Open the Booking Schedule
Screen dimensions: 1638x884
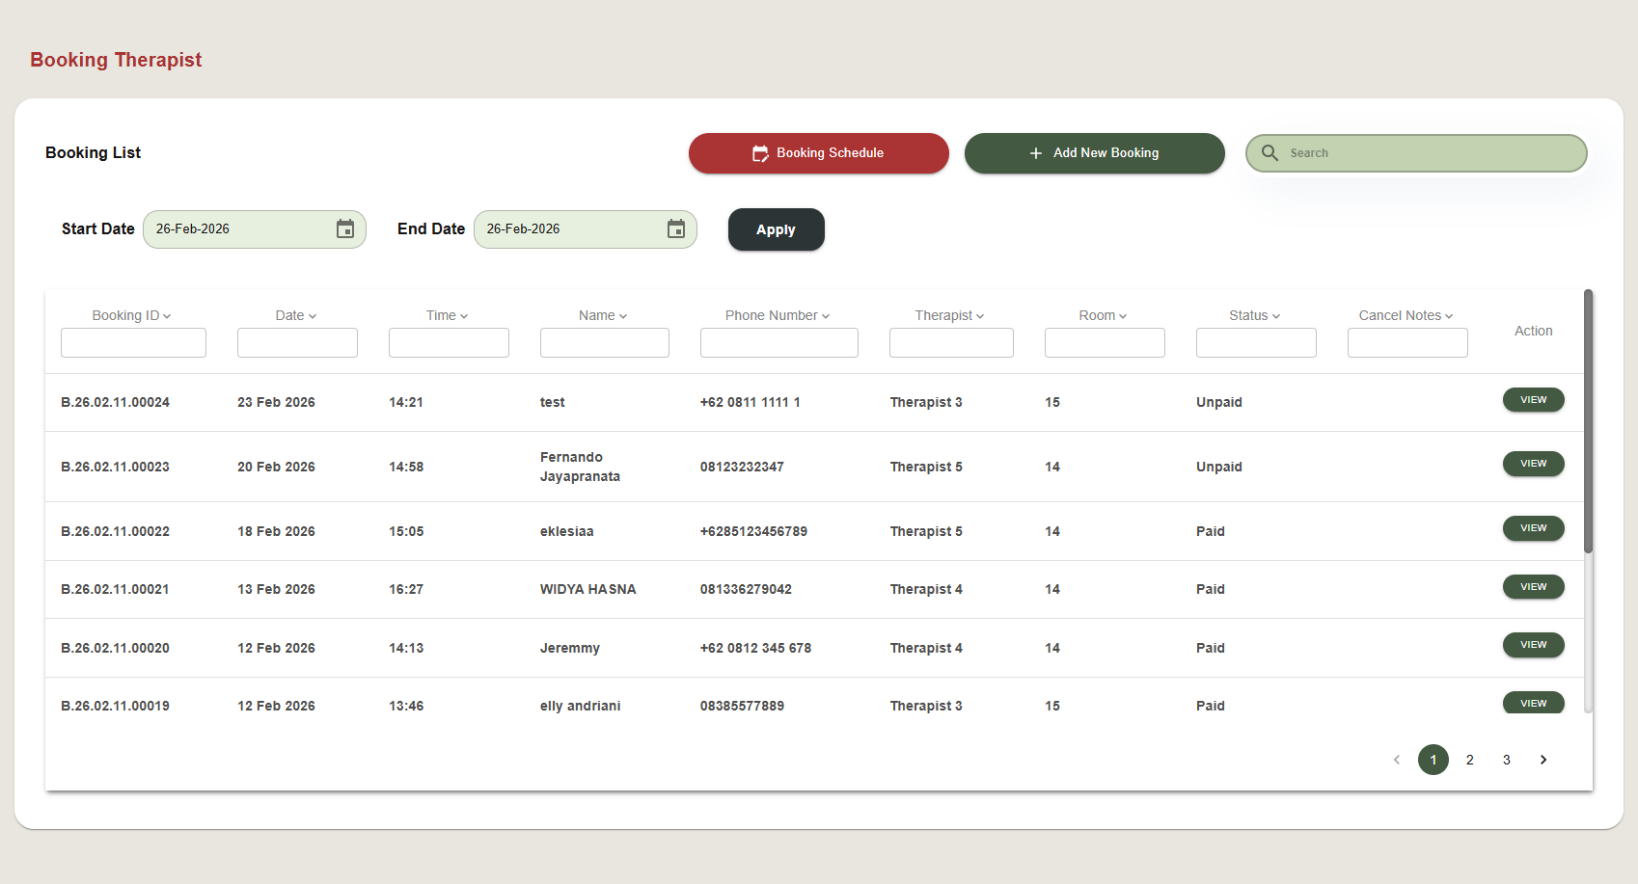[x=819, y=153]
